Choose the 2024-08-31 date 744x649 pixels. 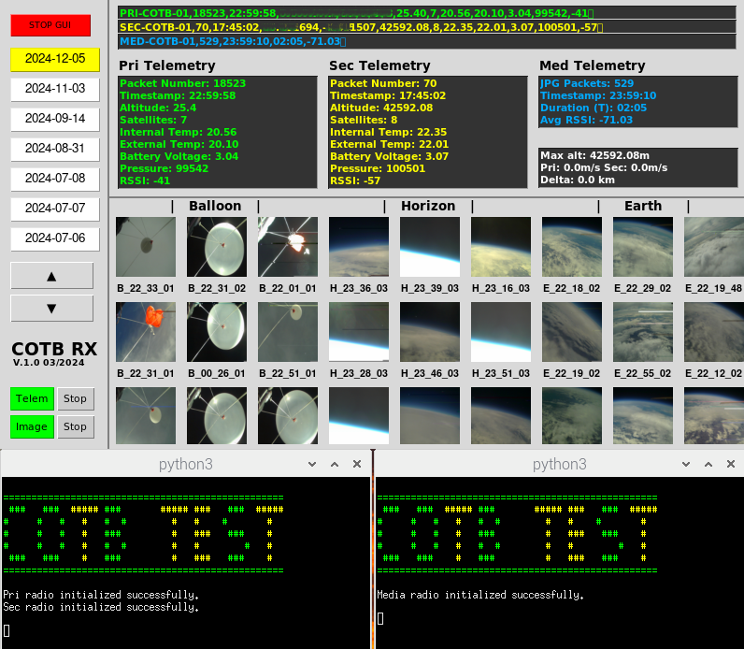click(x=55, y=149)
